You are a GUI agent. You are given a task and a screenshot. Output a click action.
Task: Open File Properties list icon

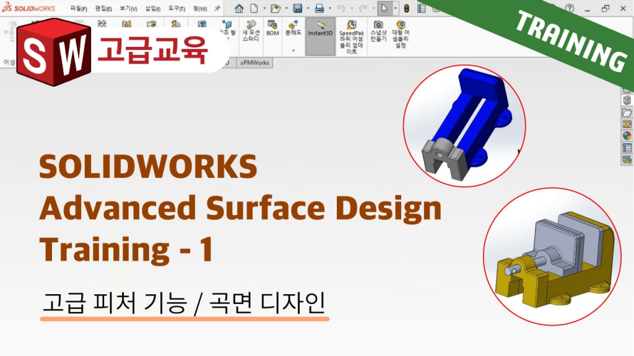point(421,8)
